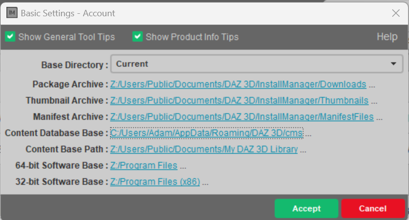Browse for Content Base Path using ellipsis
Image resolution: width=409 pixels, height=220 pixels.
pyautogui.click(x=303, y=149)
